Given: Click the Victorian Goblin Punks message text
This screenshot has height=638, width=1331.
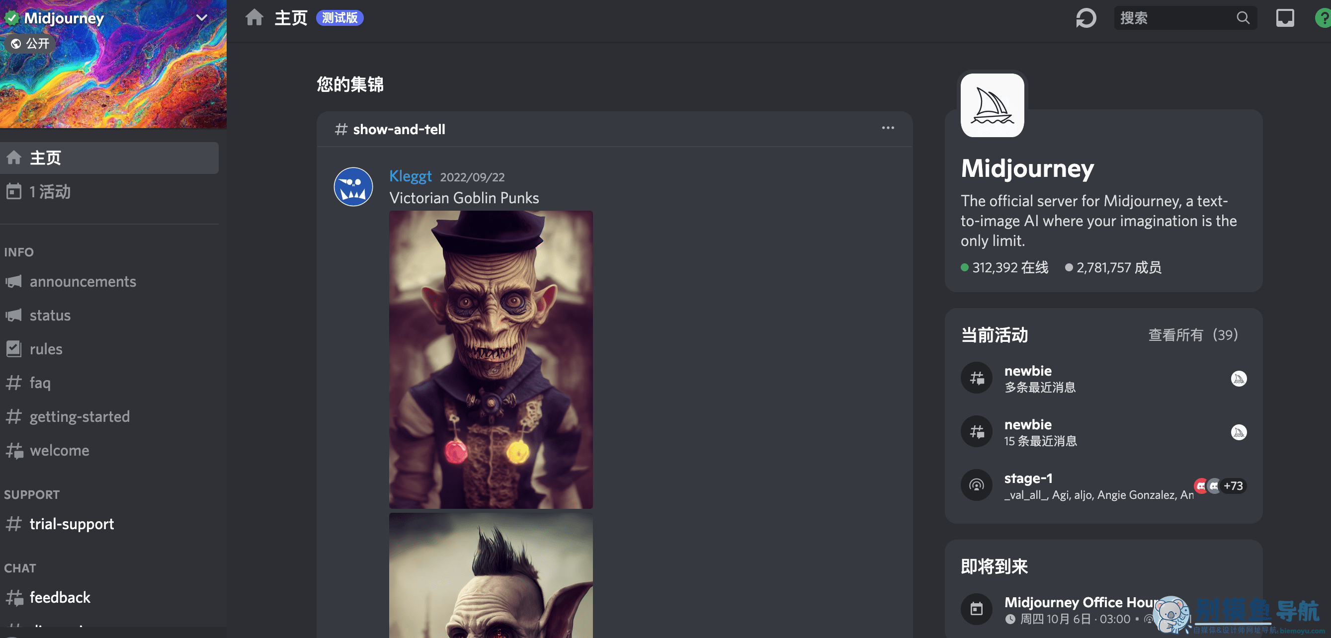Looking at the screenshot, I should pos(464,198).
